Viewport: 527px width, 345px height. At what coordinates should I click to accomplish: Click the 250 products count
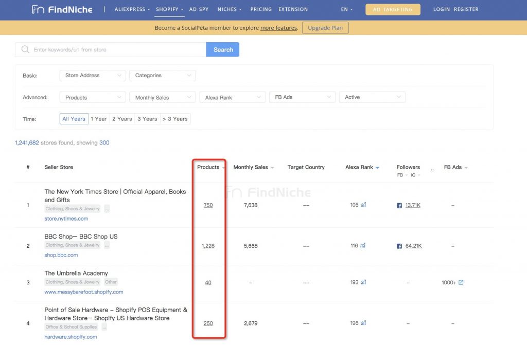pos(208,323)
